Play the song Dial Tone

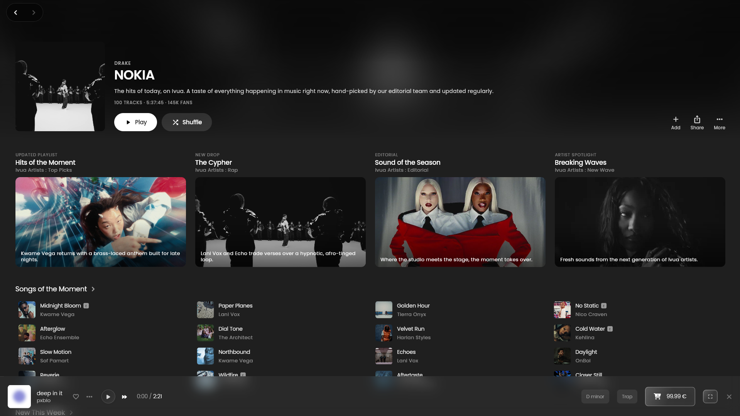230,329
